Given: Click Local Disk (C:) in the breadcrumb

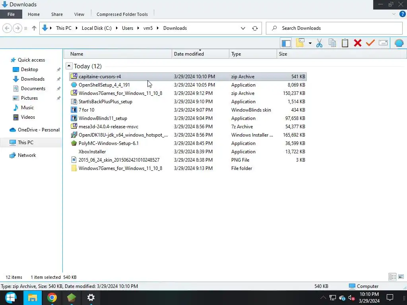Looking at the screenshot, I should 97,28.
